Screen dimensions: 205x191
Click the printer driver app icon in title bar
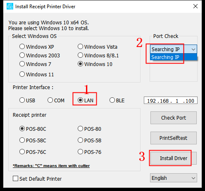10,6
